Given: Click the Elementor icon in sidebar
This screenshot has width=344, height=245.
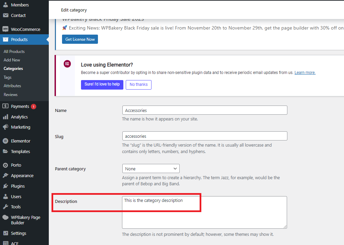Looking at the screenshot, I should (5, 141).
